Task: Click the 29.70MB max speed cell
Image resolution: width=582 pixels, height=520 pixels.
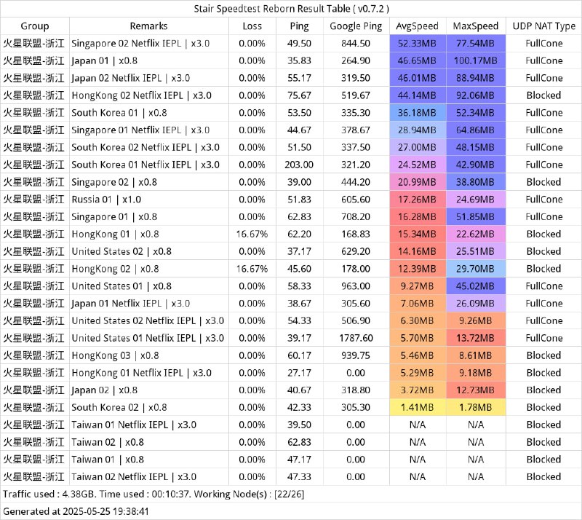Action: [x=476, y=269]
